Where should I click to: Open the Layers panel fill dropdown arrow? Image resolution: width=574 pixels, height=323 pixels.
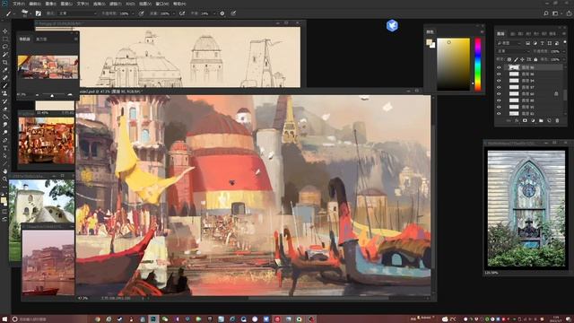pos(563,59)
